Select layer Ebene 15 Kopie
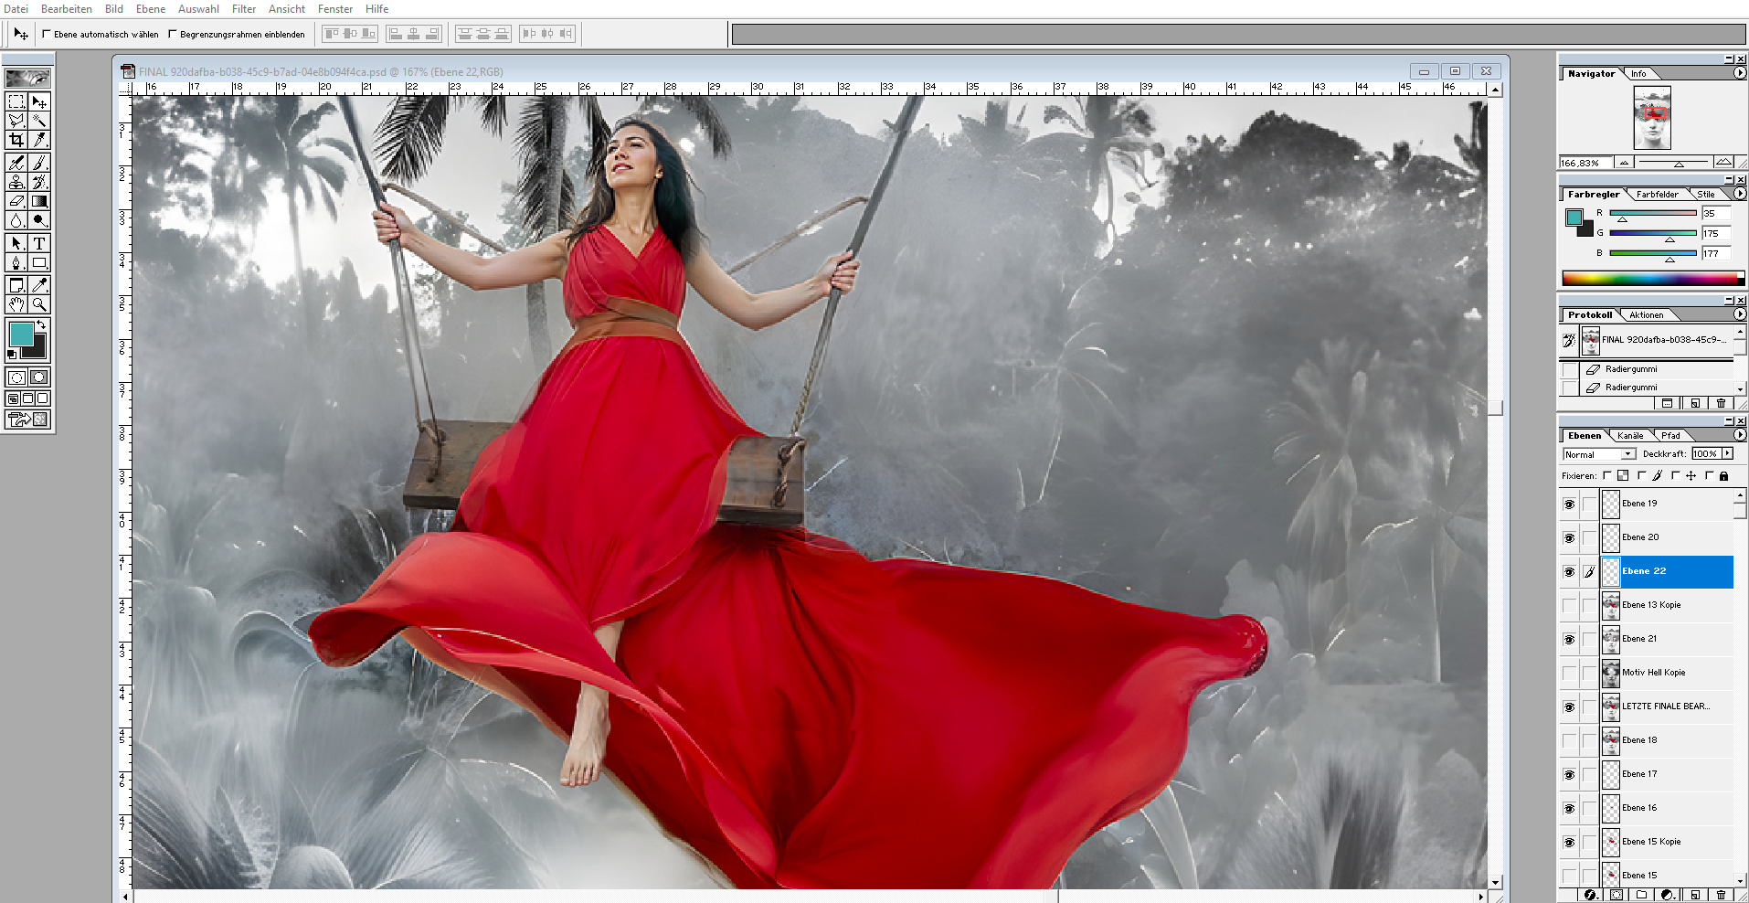Viewport: 1749px width, 903px height. point(1667,842)
